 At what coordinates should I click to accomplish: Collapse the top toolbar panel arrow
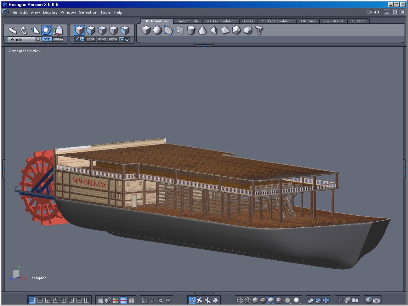[204, 45]
